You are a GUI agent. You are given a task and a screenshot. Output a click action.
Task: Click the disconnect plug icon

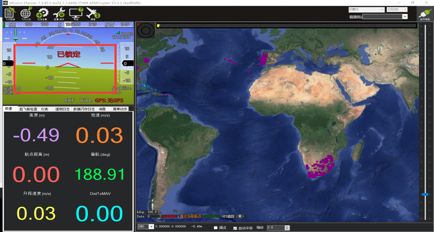click(425, 14)
